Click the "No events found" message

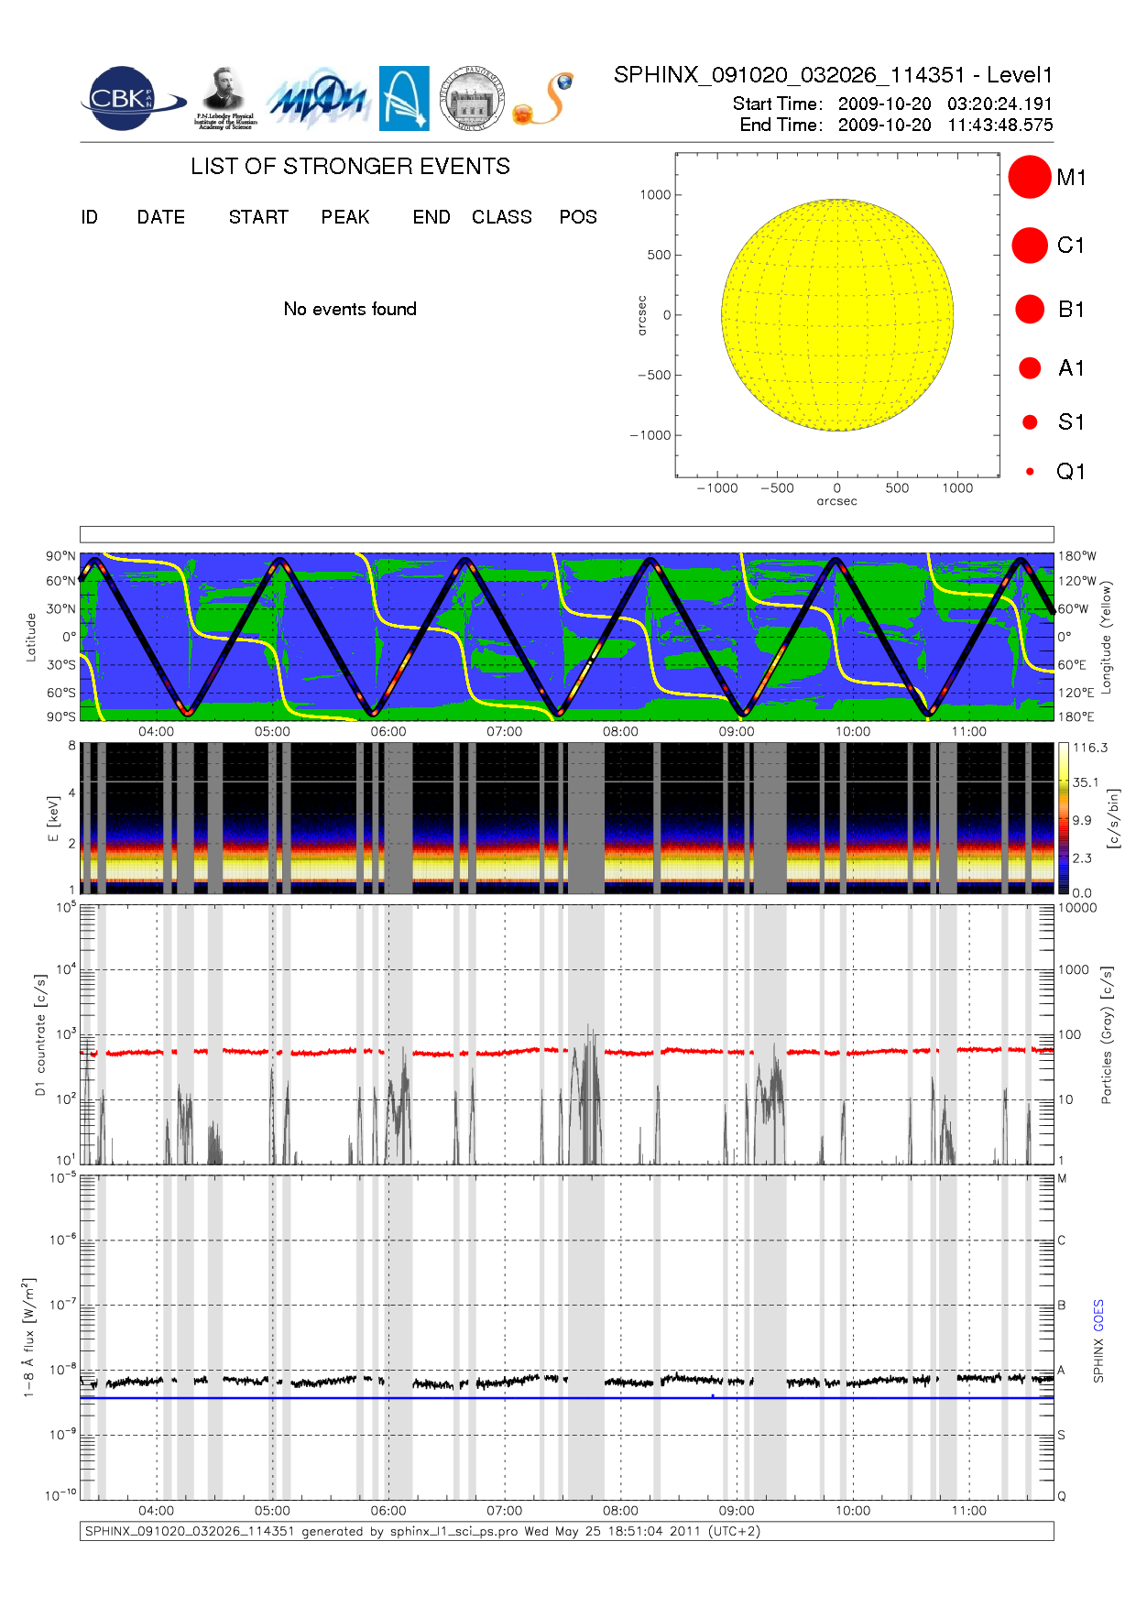350,309
